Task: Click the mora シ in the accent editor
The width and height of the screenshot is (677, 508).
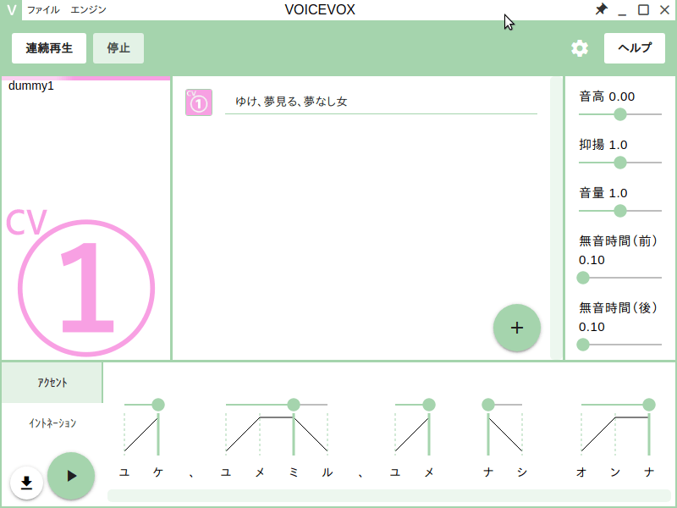Action: pyautogui.click(x=522, y=472)
